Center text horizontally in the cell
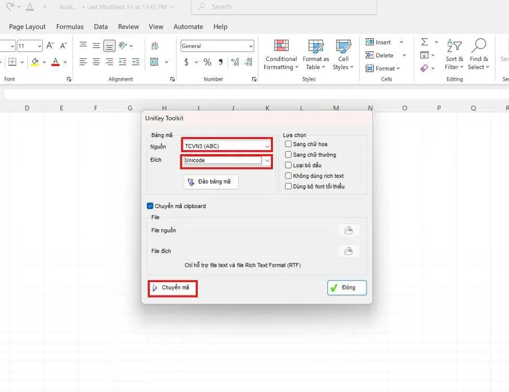This screenshot has height=392, width=509. click(x=96, y=62)
